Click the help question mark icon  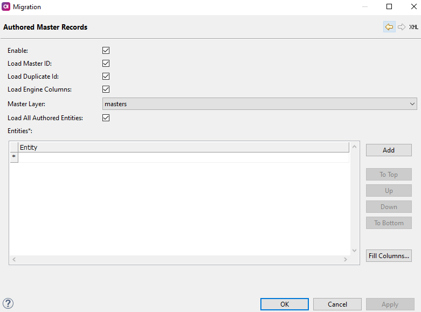point(8,303)
